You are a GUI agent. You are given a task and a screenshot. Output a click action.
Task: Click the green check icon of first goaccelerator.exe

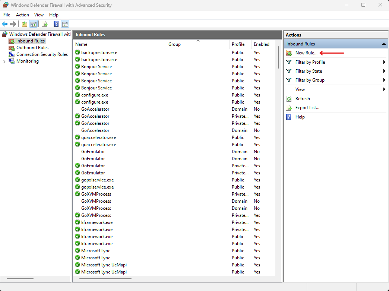click(78, 137)
